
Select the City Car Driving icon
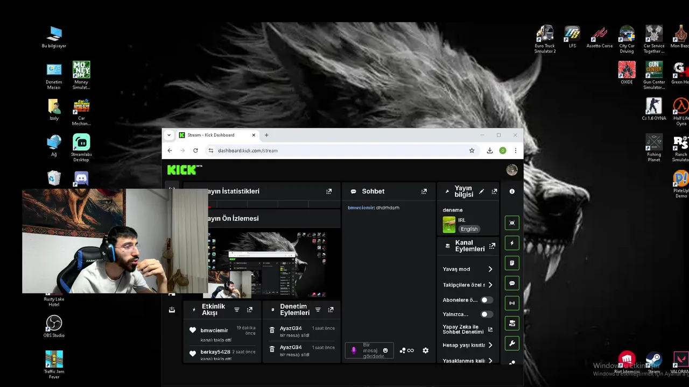627,39
